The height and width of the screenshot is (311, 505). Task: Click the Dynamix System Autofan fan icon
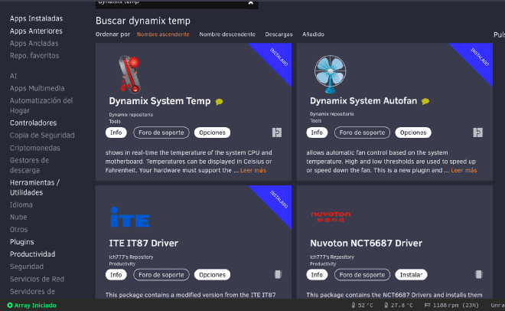[x=330, y=74]
